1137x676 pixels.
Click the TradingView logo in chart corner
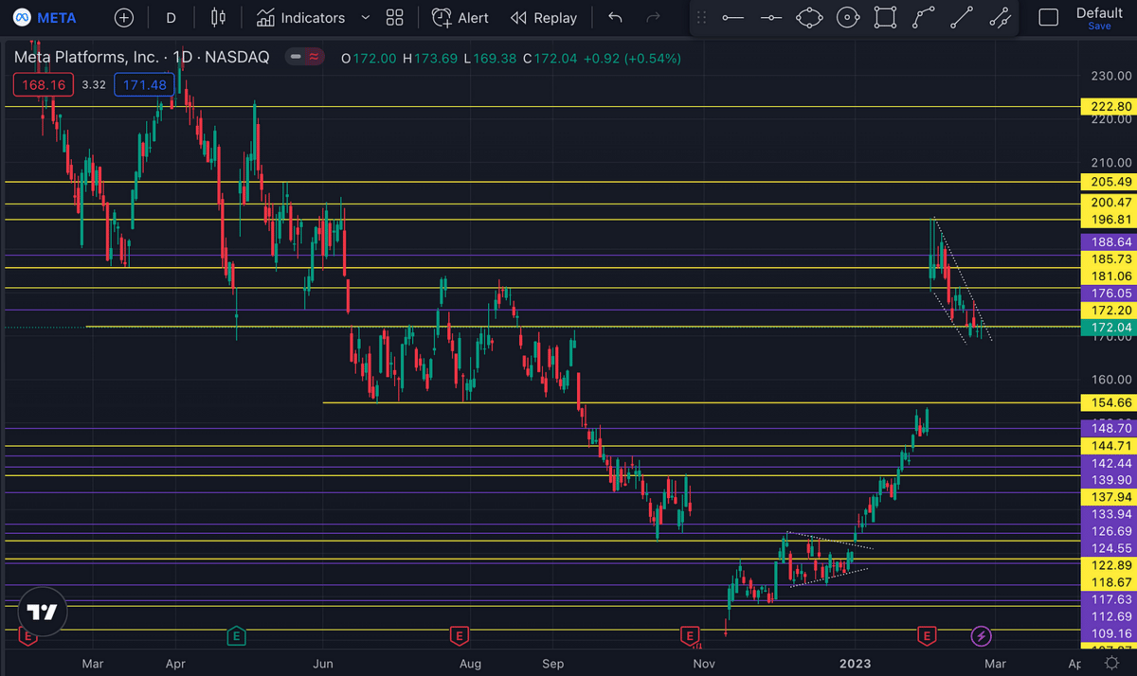pos(42,612)
